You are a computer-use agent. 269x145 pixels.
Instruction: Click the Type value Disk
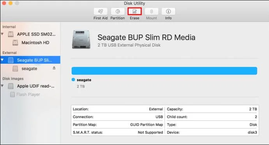253,125
